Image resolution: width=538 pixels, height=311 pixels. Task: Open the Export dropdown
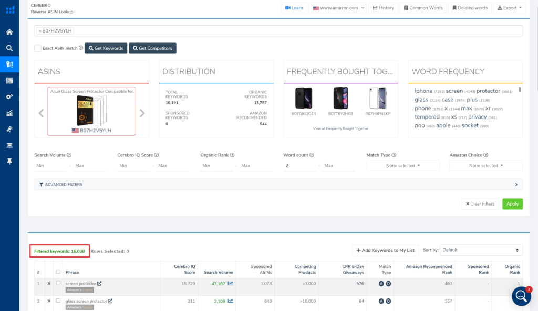click(x=510, y=8)
